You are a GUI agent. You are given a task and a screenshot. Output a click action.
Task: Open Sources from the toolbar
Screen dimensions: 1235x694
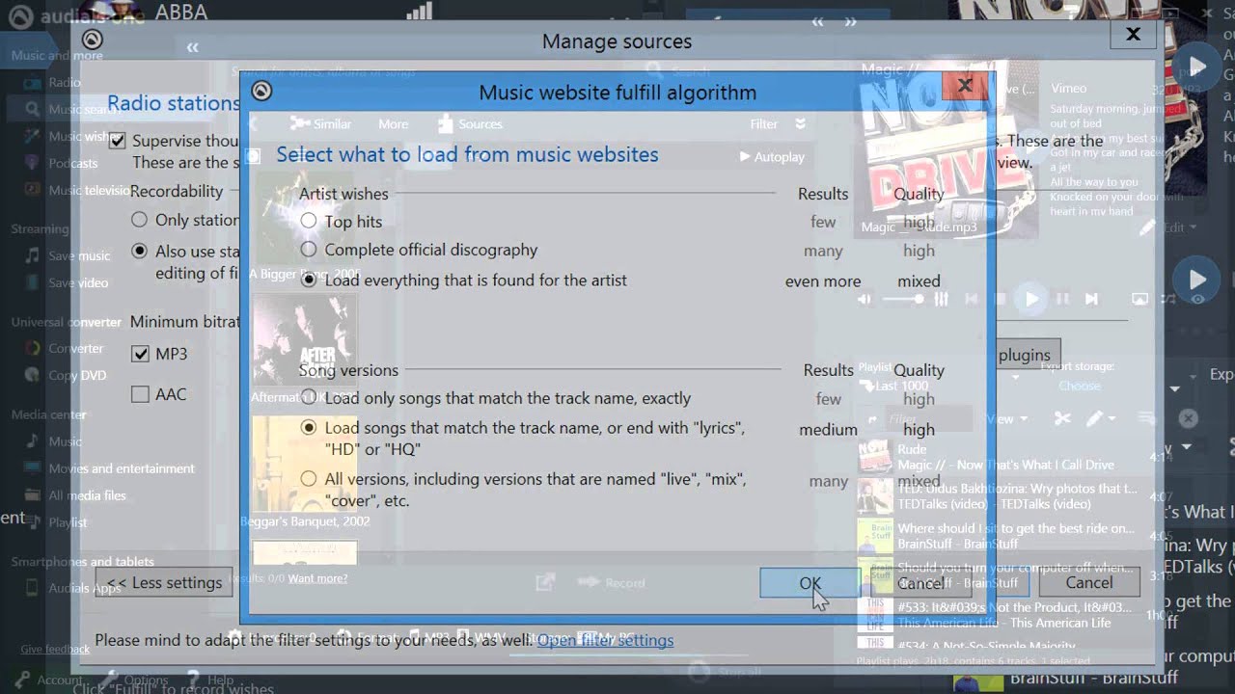click(x=471, y=123)
